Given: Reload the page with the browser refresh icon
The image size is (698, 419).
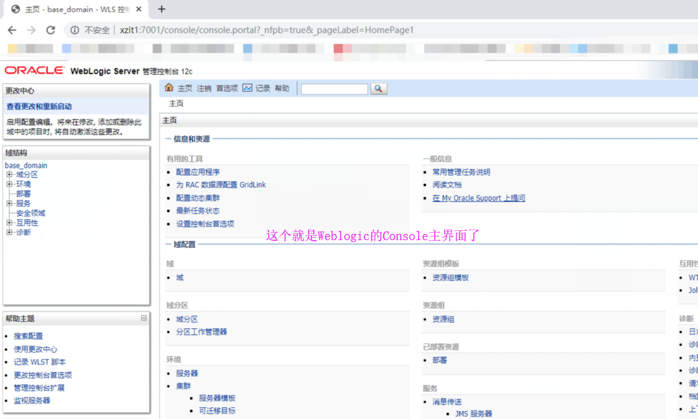Looking at the screenshot, I should [x=51, y=29].
